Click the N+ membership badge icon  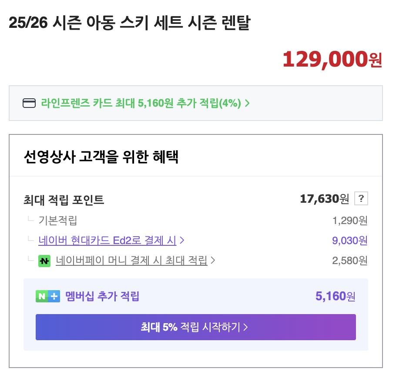pos(48,297)
